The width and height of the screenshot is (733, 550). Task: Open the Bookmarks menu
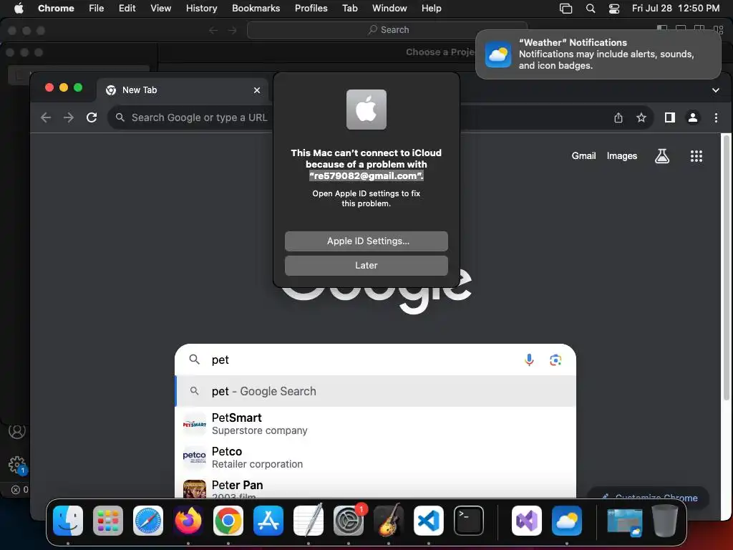coord(256,9)
